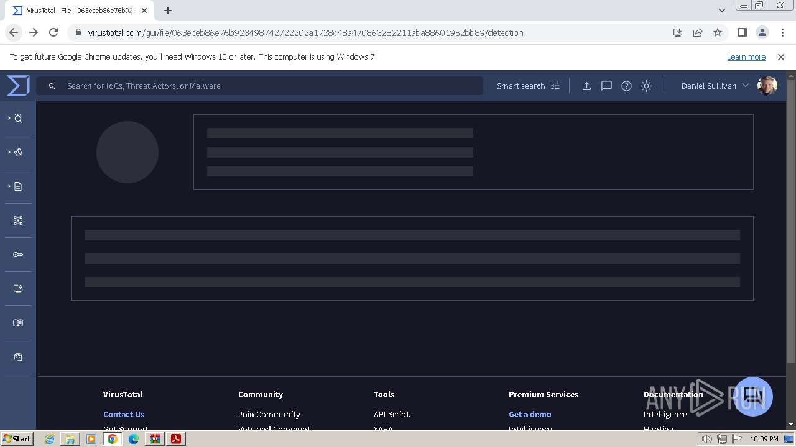Open Adobe Acrobat Reader from taskbar
Viewport: 796px width, 447px height.
176,438
